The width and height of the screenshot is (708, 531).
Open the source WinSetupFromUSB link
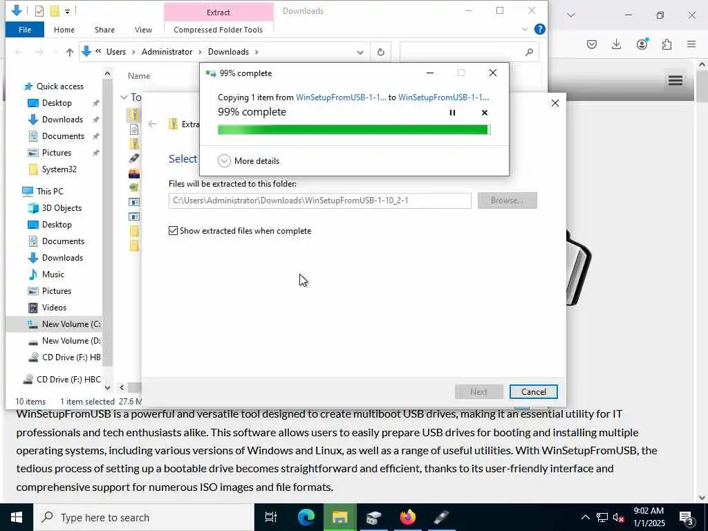coord(341,97)
